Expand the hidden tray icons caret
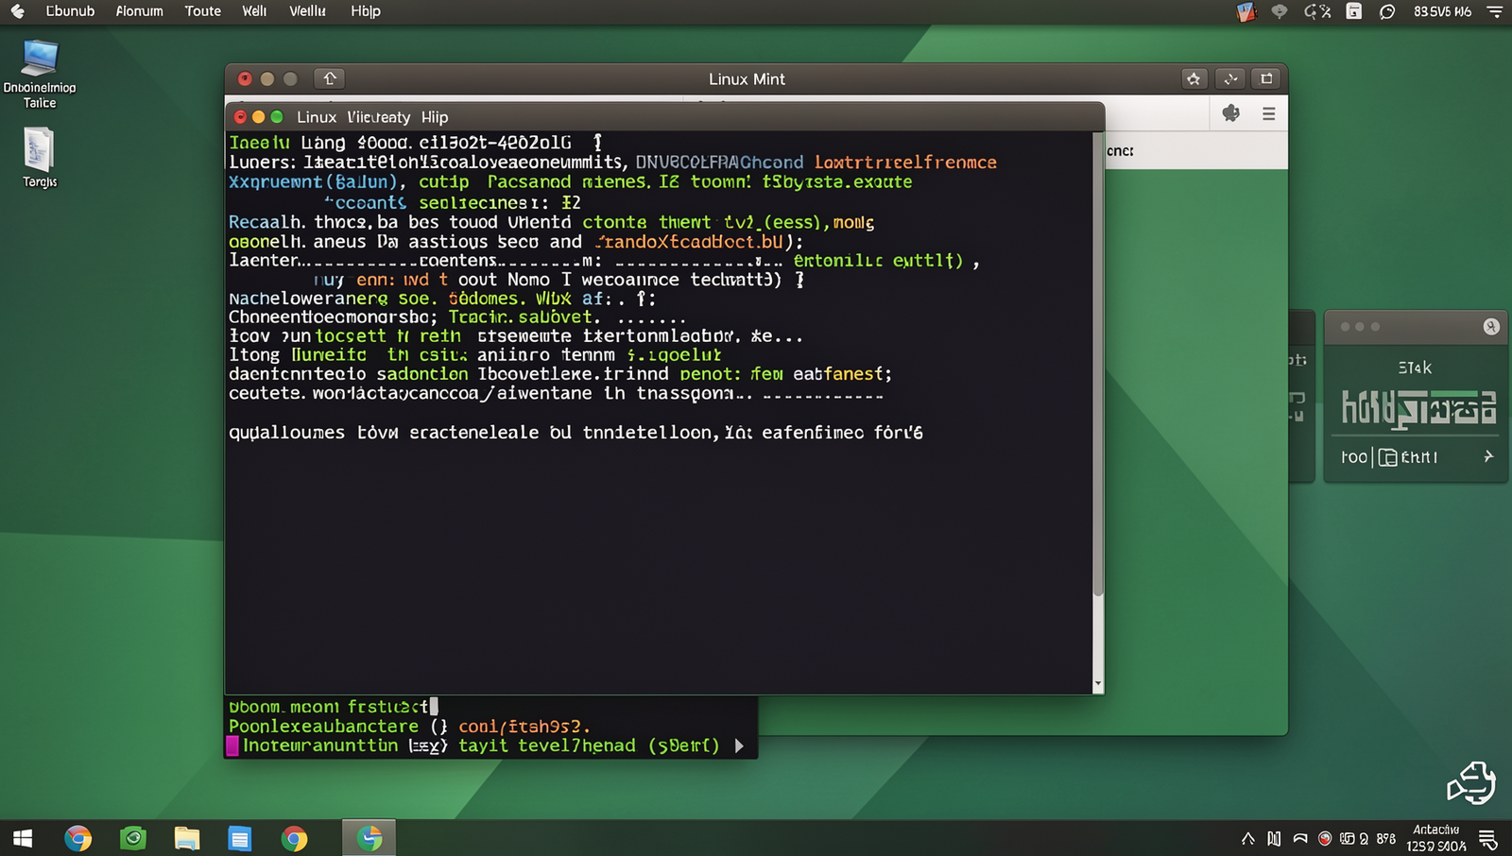Viewport: 1512px width, 856px height. [x=1247, y=838]
